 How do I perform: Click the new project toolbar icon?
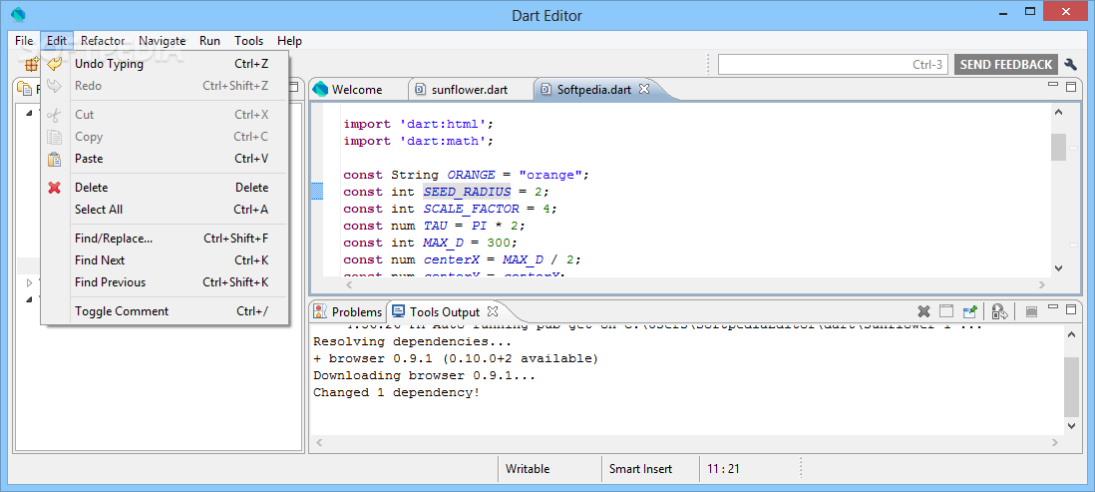click(32, 64)
